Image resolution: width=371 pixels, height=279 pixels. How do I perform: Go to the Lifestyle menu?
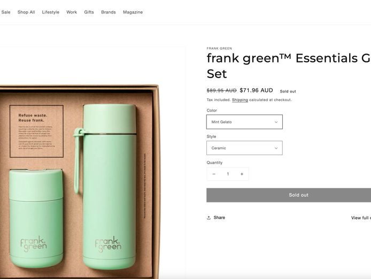pyautogui.click(x=51, y=12)
